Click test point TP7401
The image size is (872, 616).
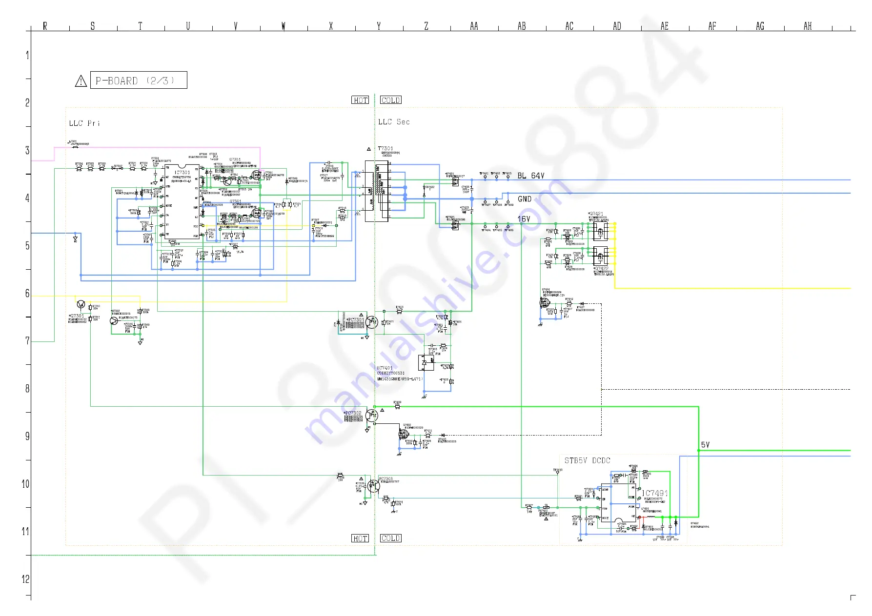click(x=485, y=178)
